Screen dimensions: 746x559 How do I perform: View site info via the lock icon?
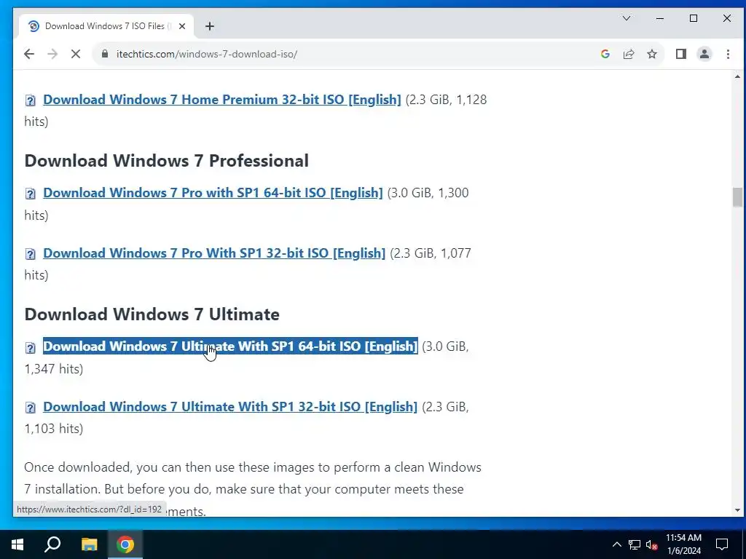pyautogui.click(x=105, y=54)
